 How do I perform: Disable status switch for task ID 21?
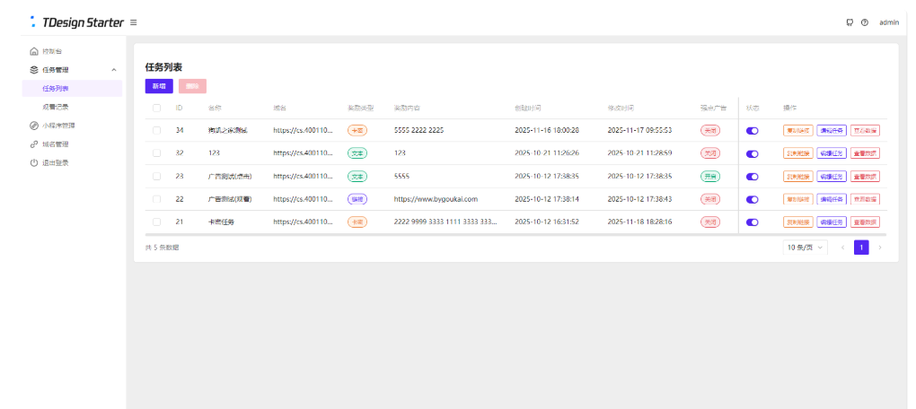[x=753, y=222]
